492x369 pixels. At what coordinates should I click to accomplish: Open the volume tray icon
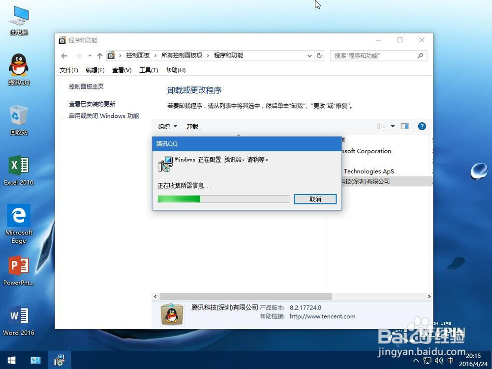click(439, 360)
